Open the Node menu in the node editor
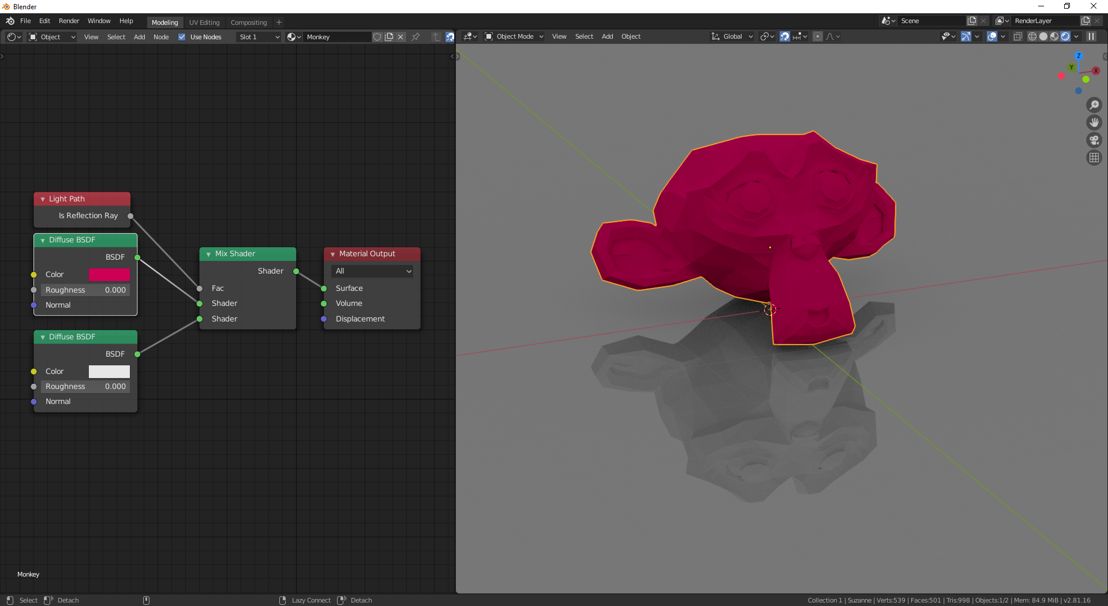 (161, 37)
